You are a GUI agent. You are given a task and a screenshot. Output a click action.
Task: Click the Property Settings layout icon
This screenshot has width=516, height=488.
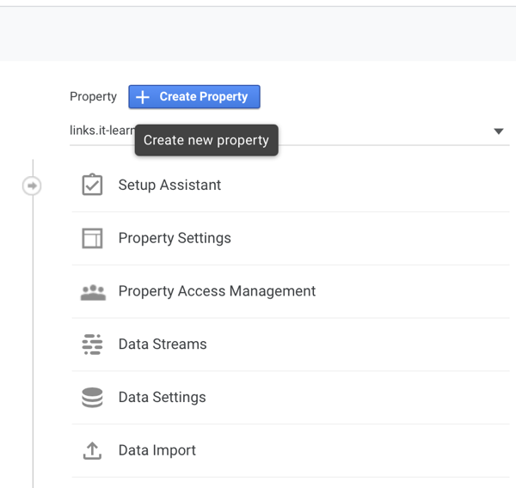(x=92, y=238)
